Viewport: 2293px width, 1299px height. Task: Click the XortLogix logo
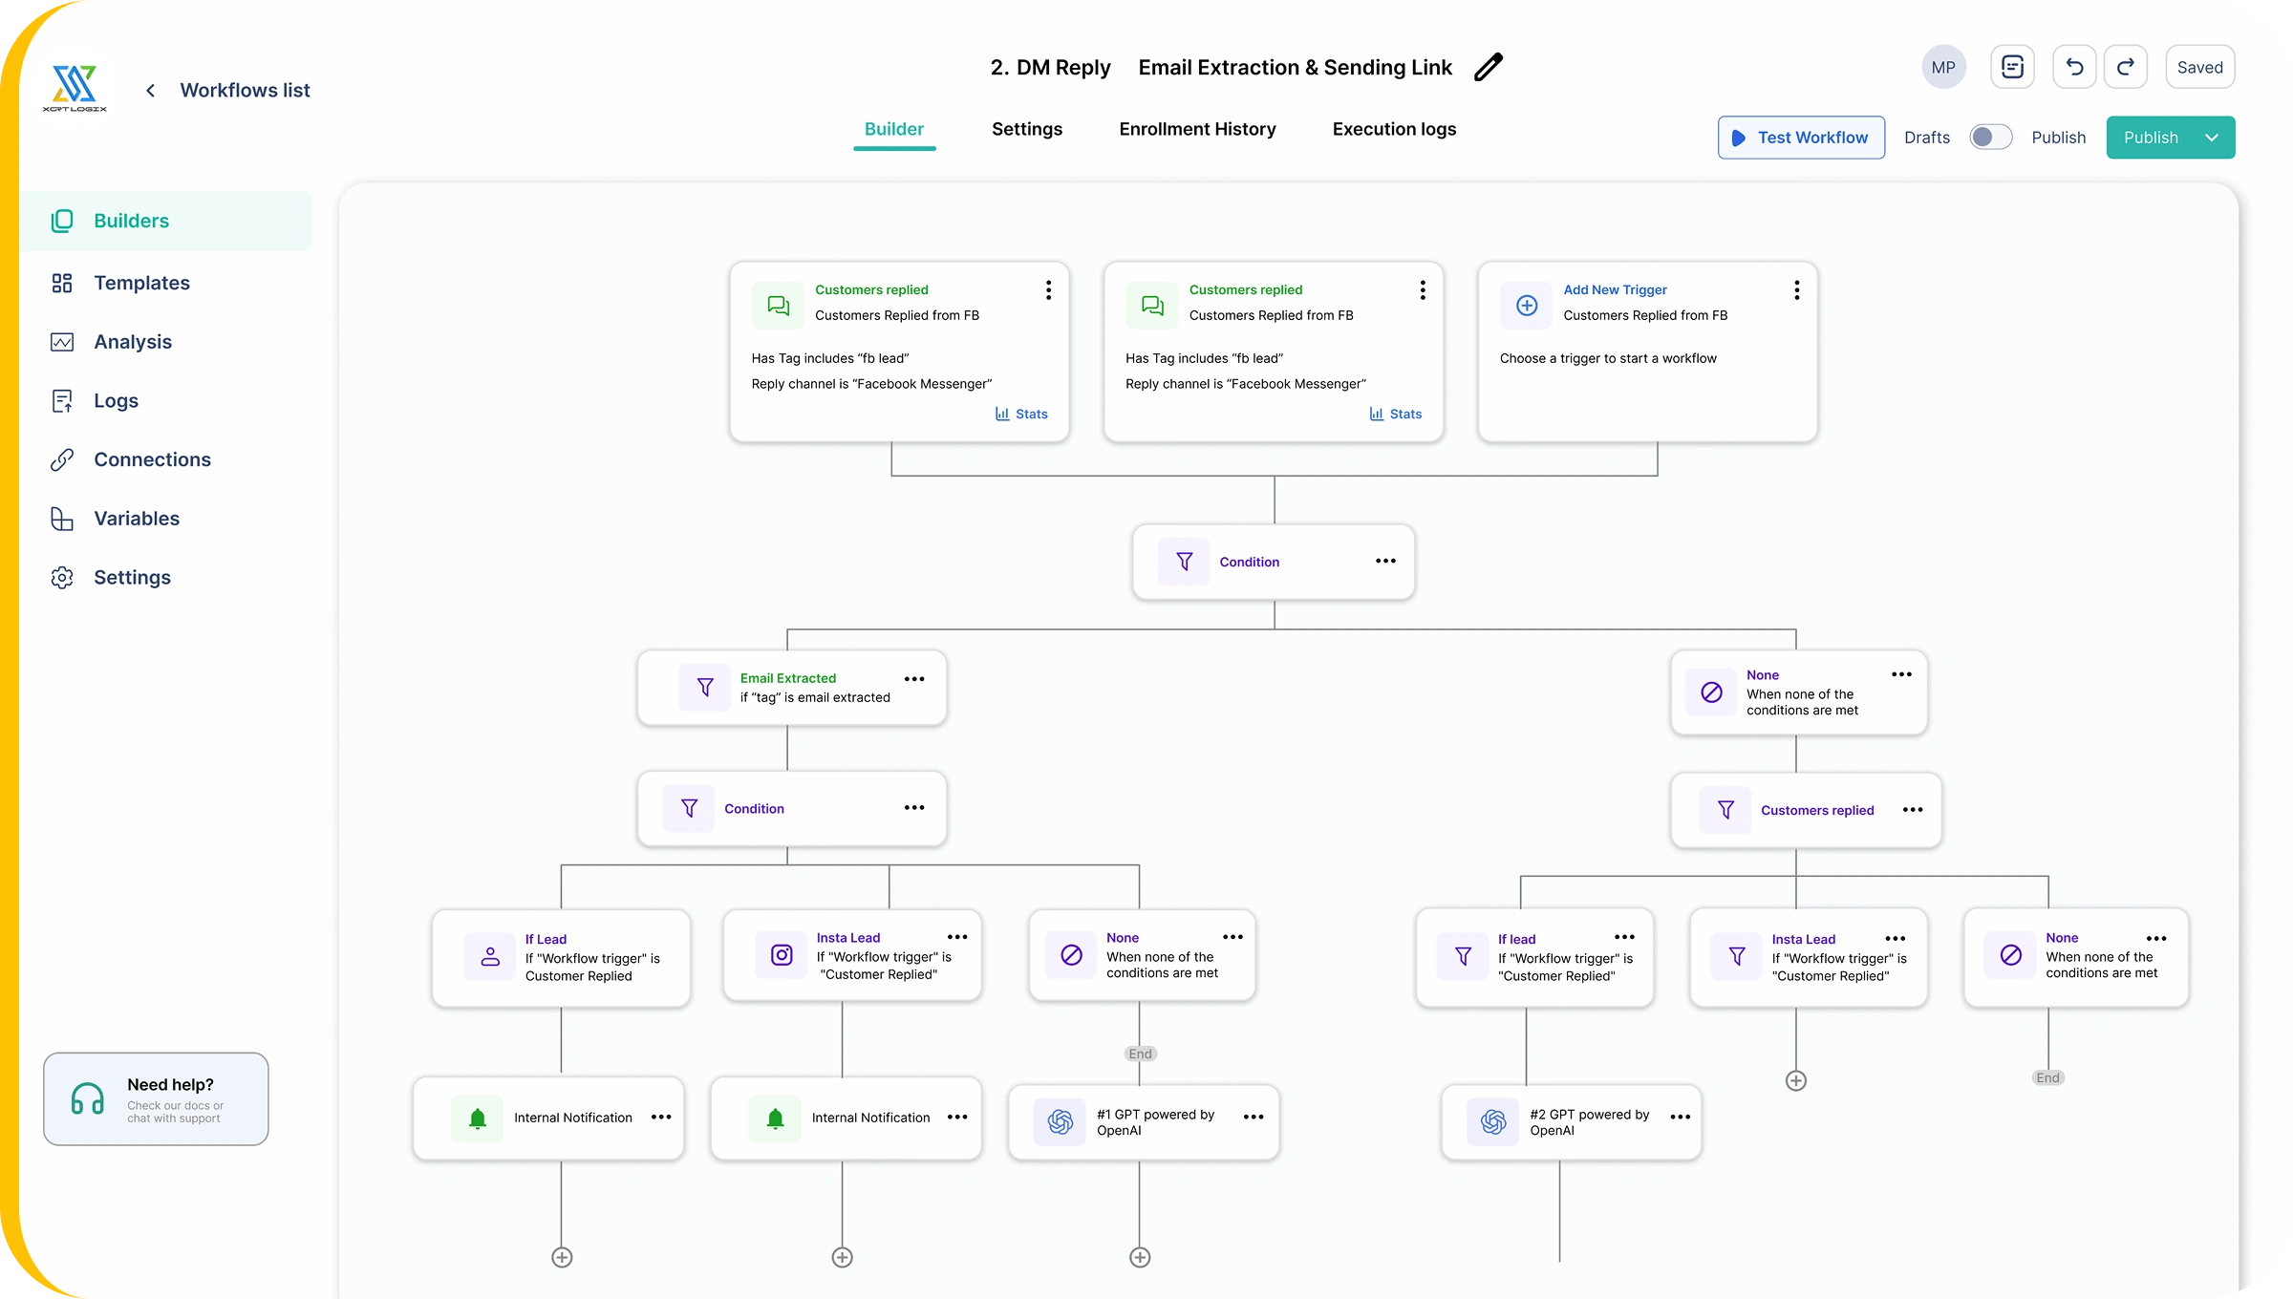pyautogui.click(x=75, y=88)
